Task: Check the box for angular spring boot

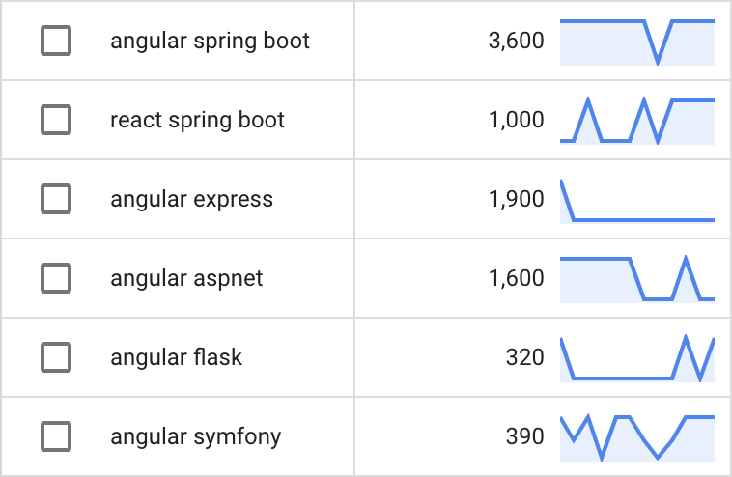Action: coord(56,41)
